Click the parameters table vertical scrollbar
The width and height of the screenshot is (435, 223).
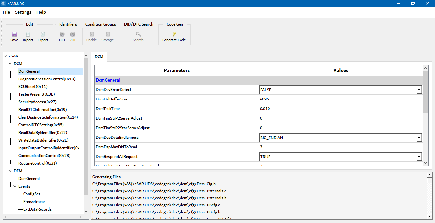pos(425,93)
